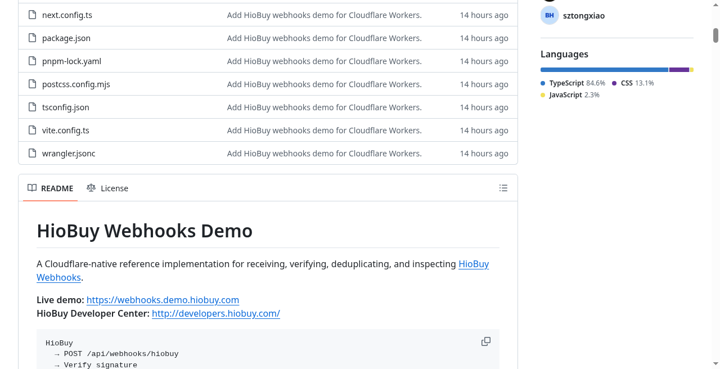Click the file icon beside vite.config.ts
Viewport: 720px width, 369px height.
[32, 130]
